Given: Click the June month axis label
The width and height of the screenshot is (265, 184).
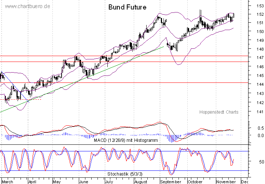Looking at the screenshot, I should pos(84,182).
